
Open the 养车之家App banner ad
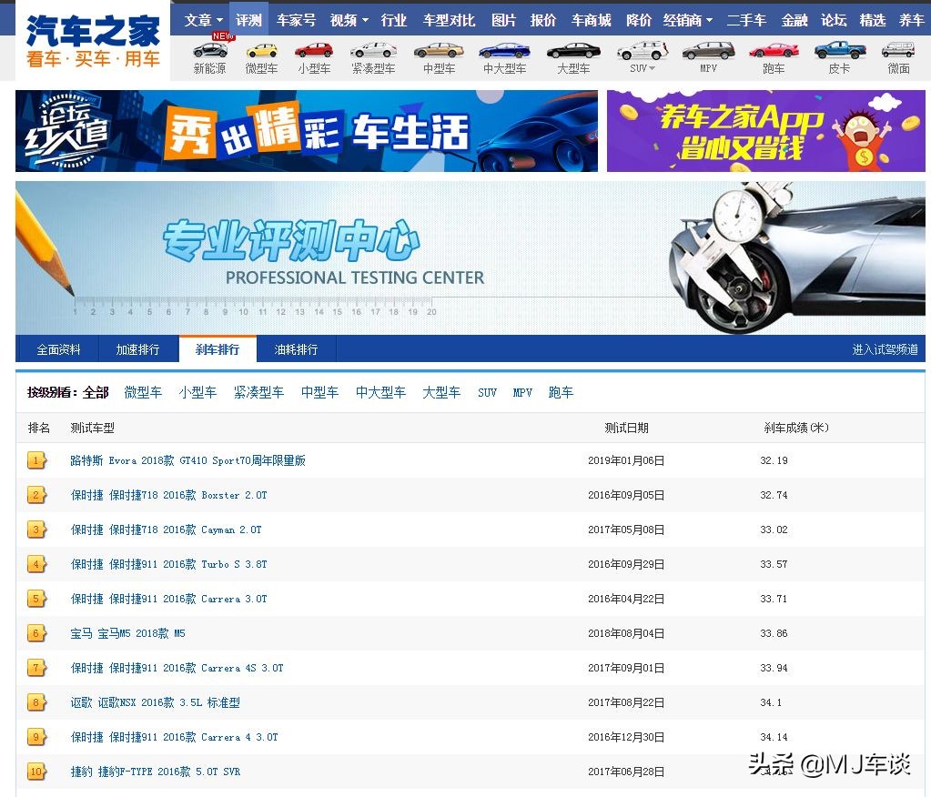tap(766, 130)
